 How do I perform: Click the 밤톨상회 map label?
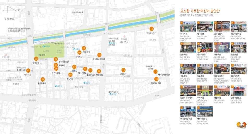point(16,84)
